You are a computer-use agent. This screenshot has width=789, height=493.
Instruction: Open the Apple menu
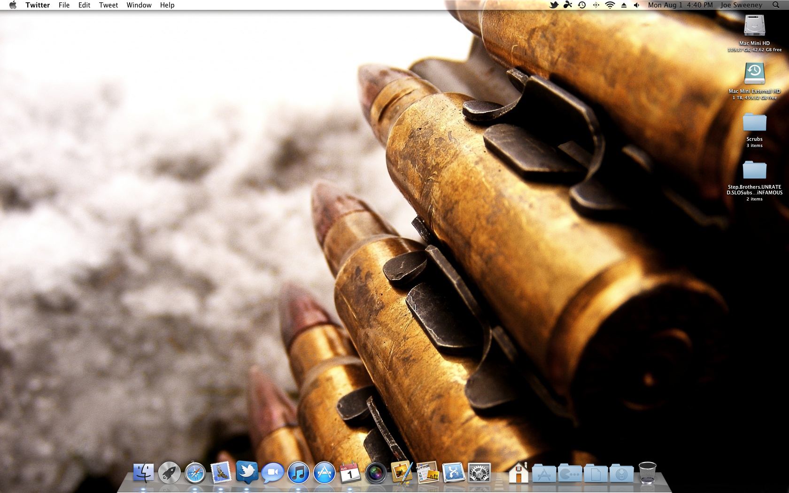click(x=13, y=5)
